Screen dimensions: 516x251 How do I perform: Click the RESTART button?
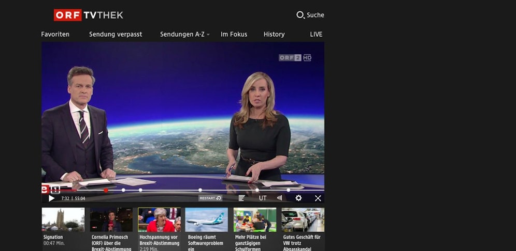tap(210, 198)
